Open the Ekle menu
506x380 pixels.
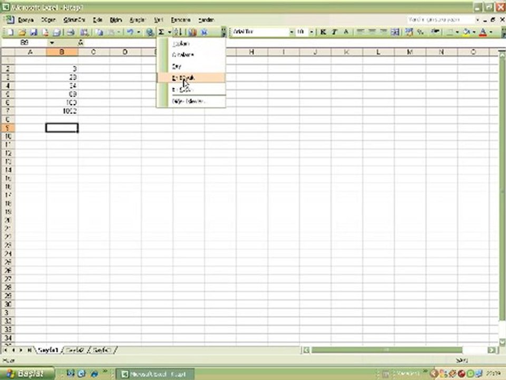(98, 20)
